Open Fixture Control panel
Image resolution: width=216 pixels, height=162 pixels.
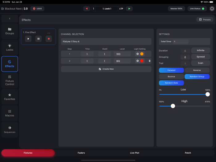10,81
